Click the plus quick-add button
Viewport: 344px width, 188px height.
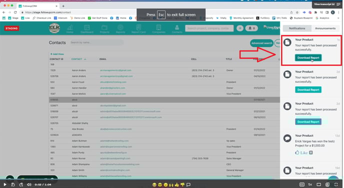240,28
